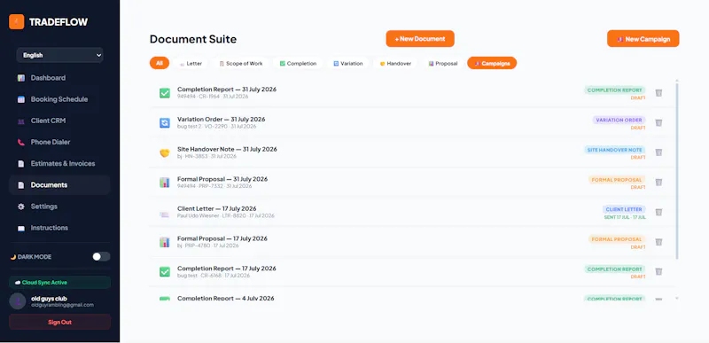Open Site Handover Note — 31 July 2026

[x=227, y=149]
